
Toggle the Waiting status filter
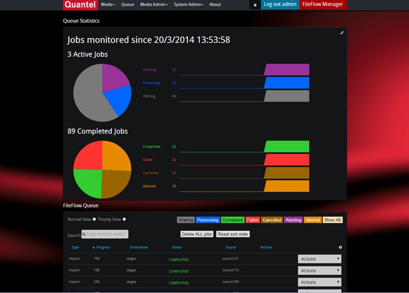186,220
